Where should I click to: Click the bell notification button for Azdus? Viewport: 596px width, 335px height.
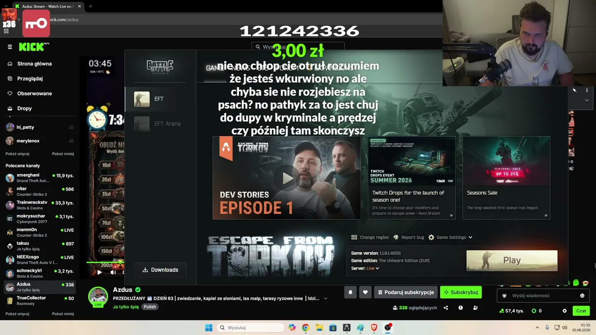350,292
